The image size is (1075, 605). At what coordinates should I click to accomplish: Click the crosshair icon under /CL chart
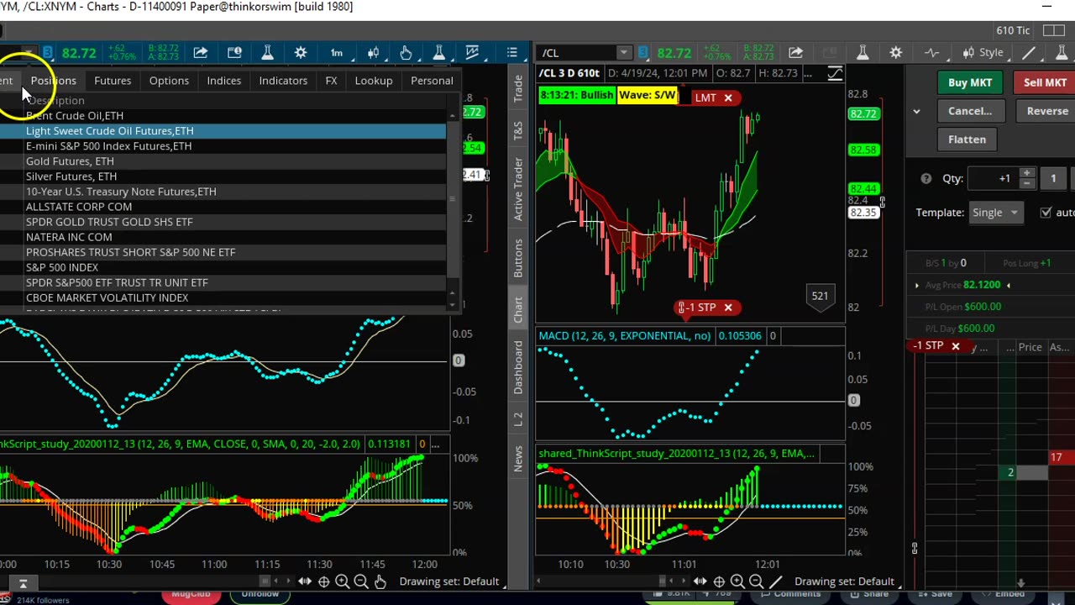pyautogui.click(x=719, y=581)
